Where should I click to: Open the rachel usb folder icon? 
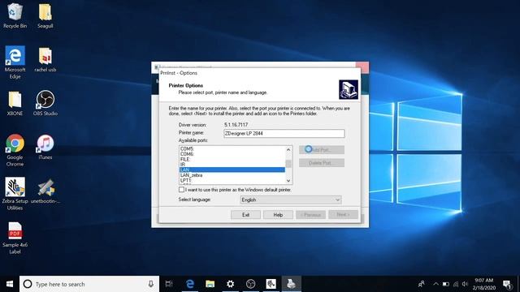tap(45, 59)
